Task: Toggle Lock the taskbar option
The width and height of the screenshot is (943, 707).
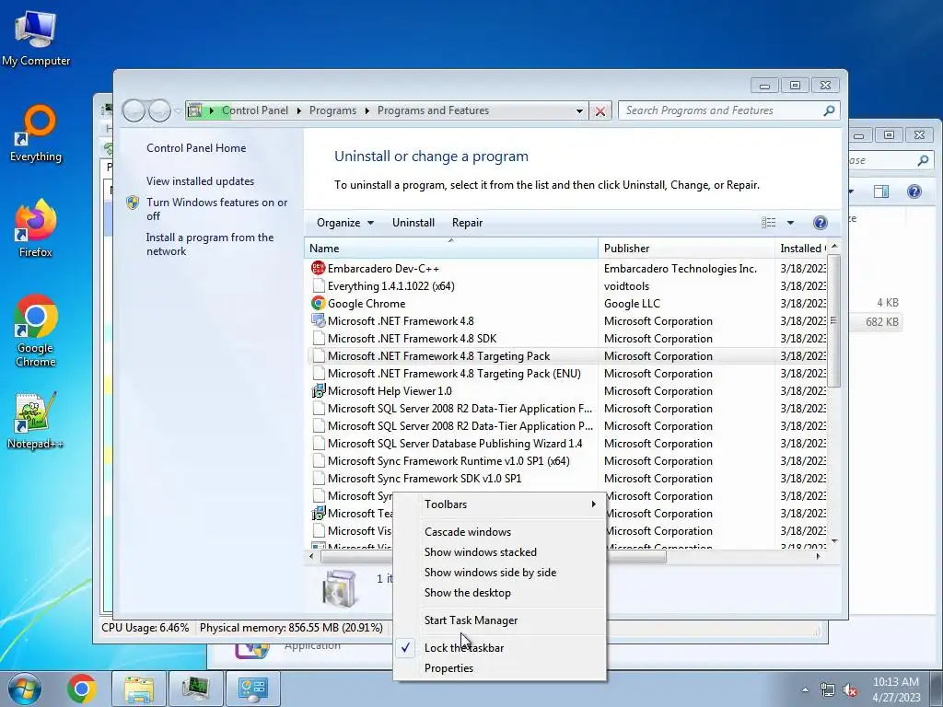Action: click(x=464, y=647)
